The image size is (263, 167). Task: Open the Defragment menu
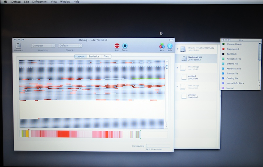(x=40, y=2)
